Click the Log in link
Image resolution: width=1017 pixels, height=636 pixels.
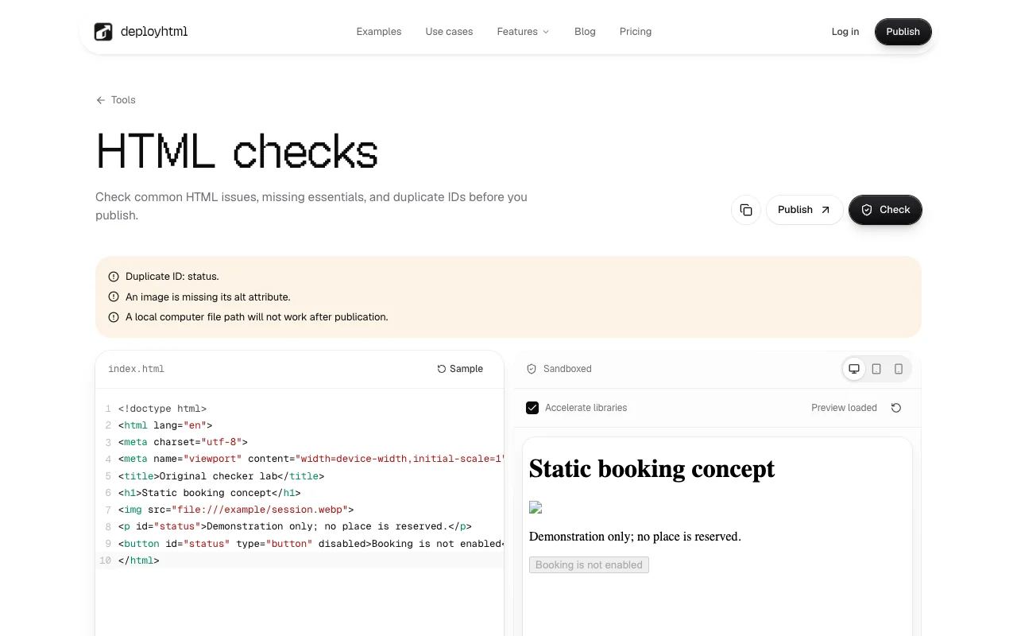[845, 32]
